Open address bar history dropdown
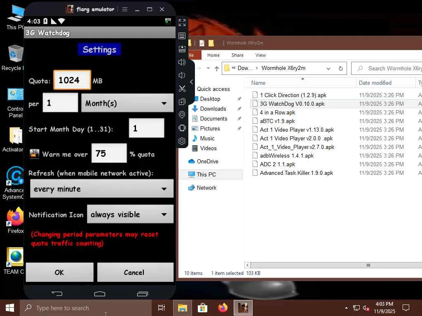This screenshot has height=316, width=422. click(x=328, y=69)
